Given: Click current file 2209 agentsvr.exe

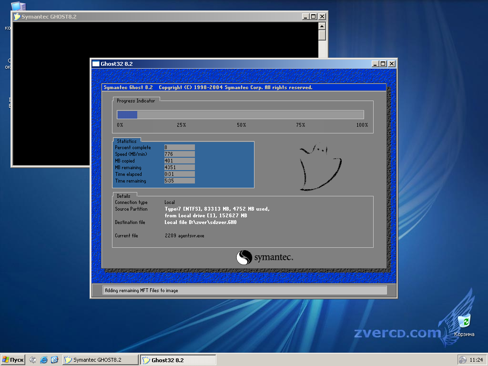Looking at the screenshot, I should click(x=184, y=235).
